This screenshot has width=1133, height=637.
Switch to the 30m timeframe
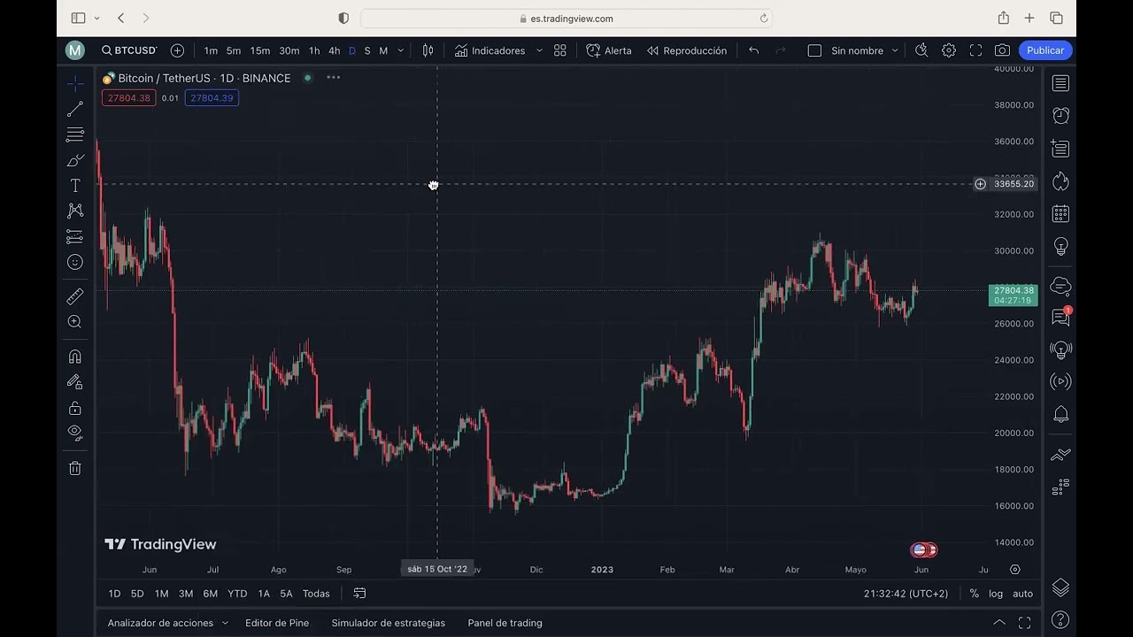tap(289, 50)
